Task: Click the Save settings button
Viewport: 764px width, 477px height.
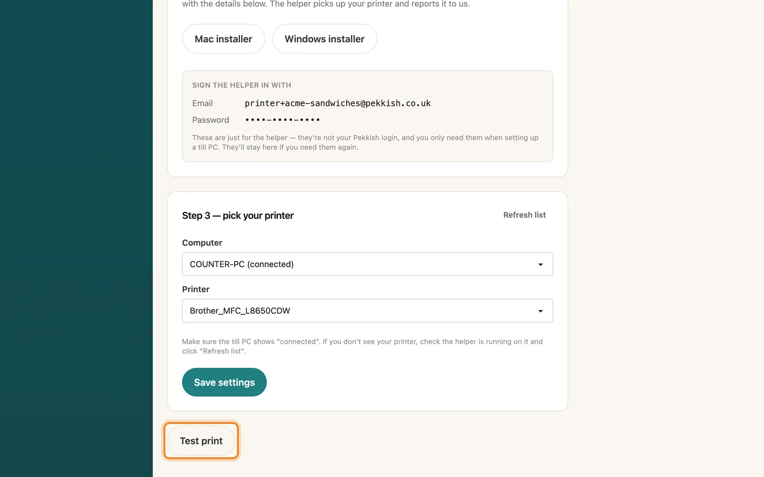Action: point(224,382)
